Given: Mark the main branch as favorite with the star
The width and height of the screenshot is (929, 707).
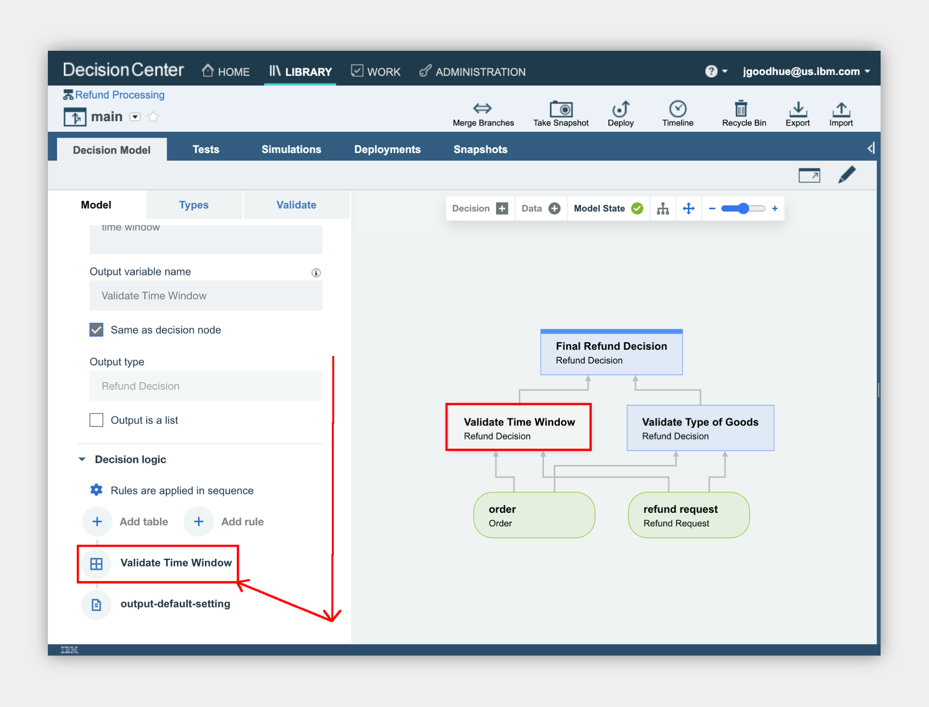Looking at the screenshot, I should pyautogui.click(x=153, y=117).
